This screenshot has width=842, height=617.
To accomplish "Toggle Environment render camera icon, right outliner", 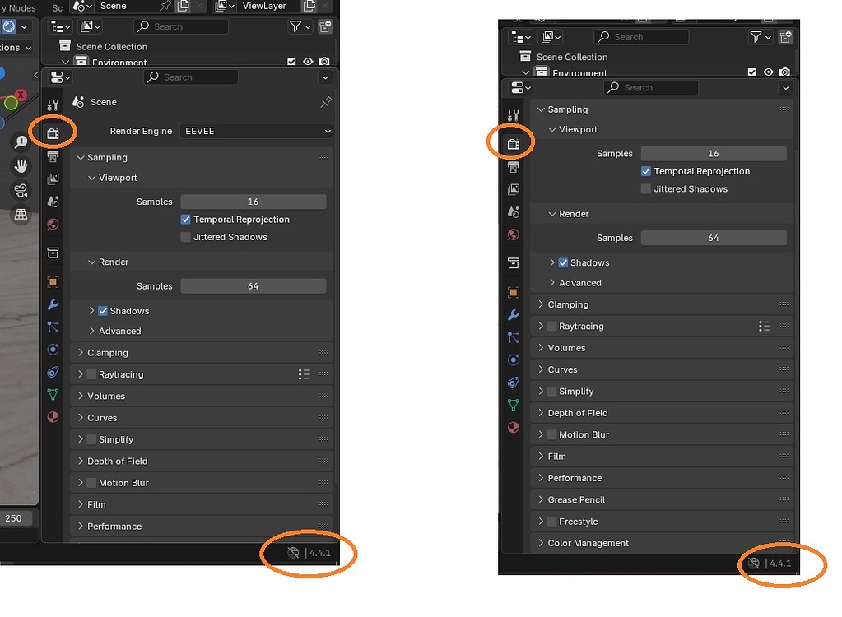I will (x=784, y=72).
